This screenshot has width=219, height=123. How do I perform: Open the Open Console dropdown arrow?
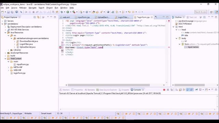tap(209, 90)
